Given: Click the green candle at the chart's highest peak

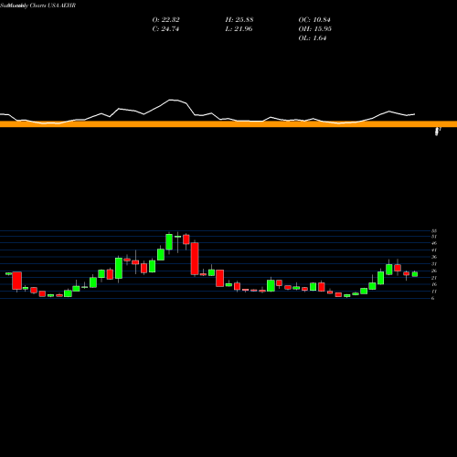Looking at the screenshot, I should point(169,242).
